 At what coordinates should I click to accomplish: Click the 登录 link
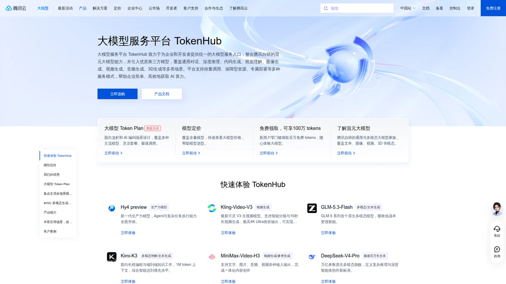point(471,8)
